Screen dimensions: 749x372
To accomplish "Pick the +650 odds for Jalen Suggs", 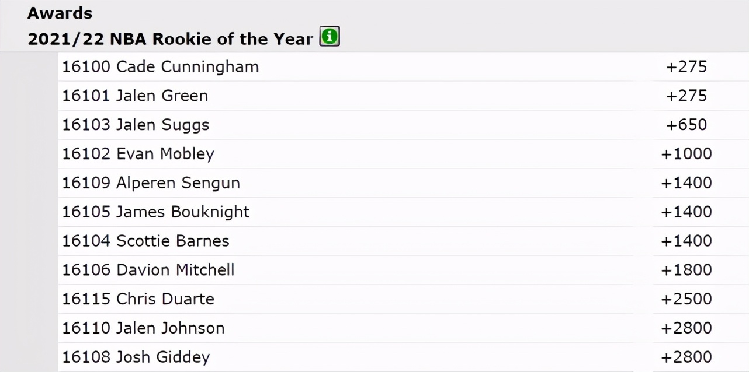I will [x=686, y=125].
